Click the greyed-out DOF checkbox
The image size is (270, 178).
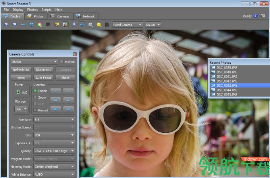click(x=35, y=104)
